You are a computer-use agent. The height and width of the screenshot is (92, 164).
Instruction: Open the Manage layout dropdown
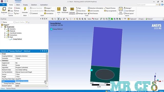pos(128,8)
